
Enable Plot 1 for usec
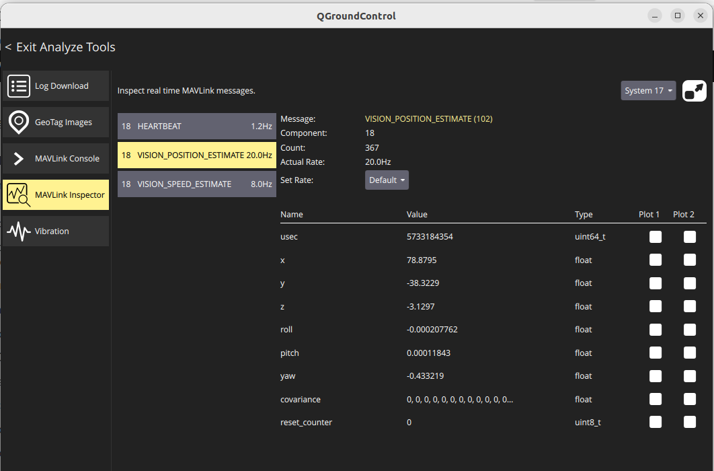[656, 237]
